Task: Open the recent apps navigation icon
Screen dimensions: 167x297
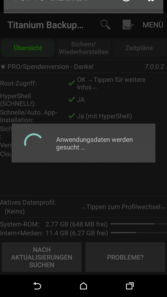Action: tap(130, 286)
